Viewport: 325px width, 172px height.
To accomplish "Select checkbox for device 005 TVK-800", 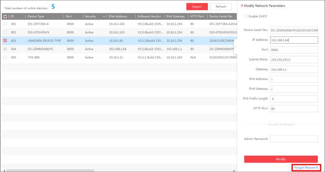I will (x=5, y=57).
